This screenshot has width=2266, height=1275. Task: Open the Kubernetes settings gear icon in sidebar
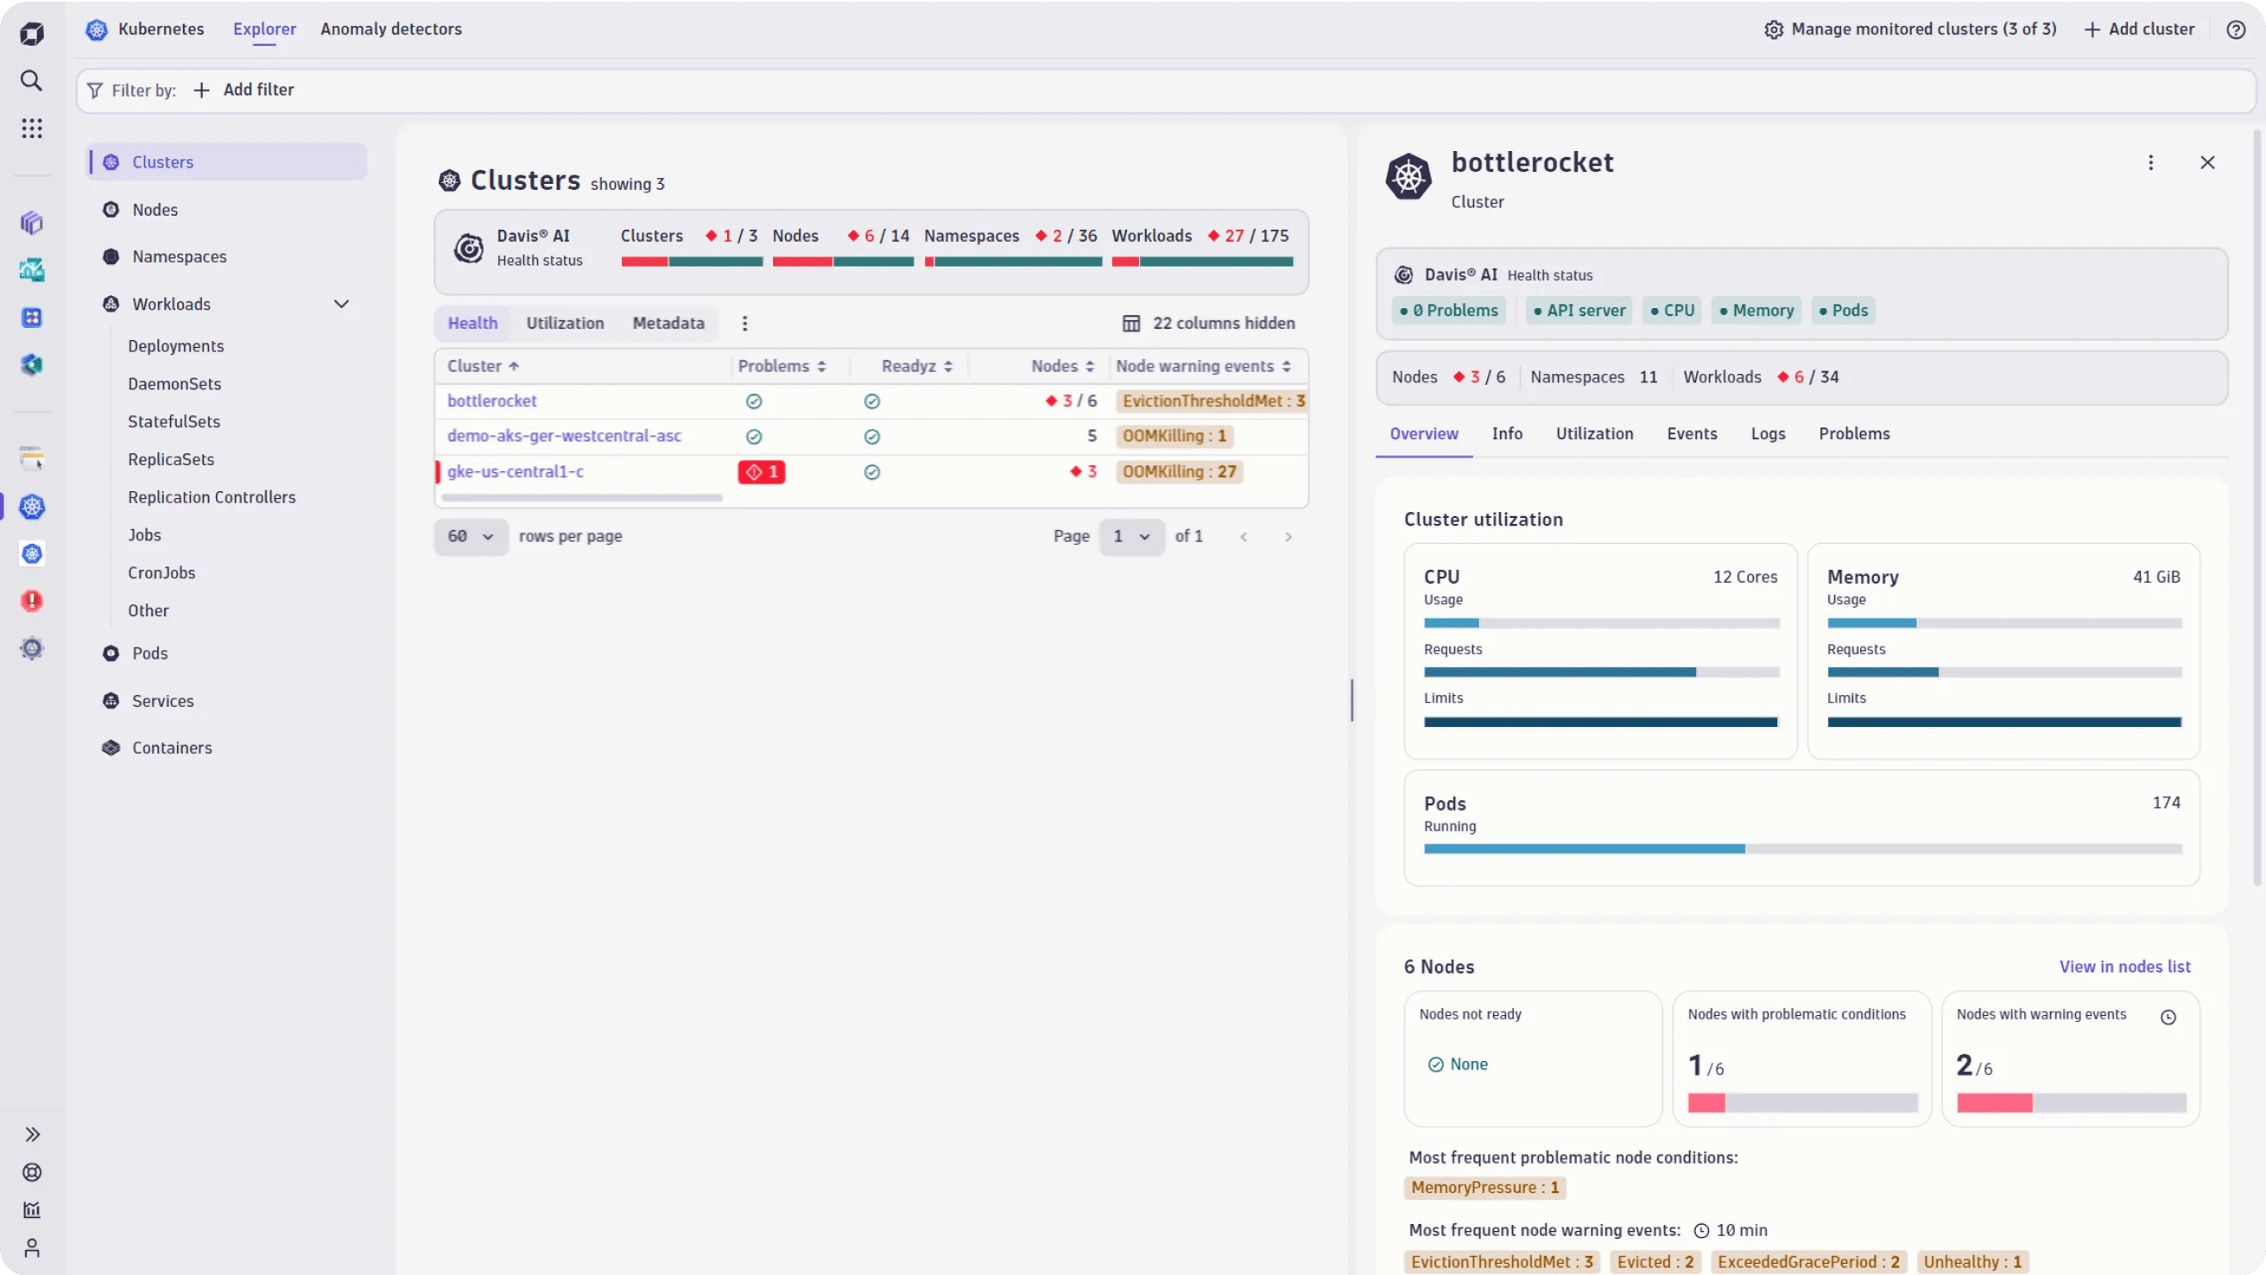32,649
